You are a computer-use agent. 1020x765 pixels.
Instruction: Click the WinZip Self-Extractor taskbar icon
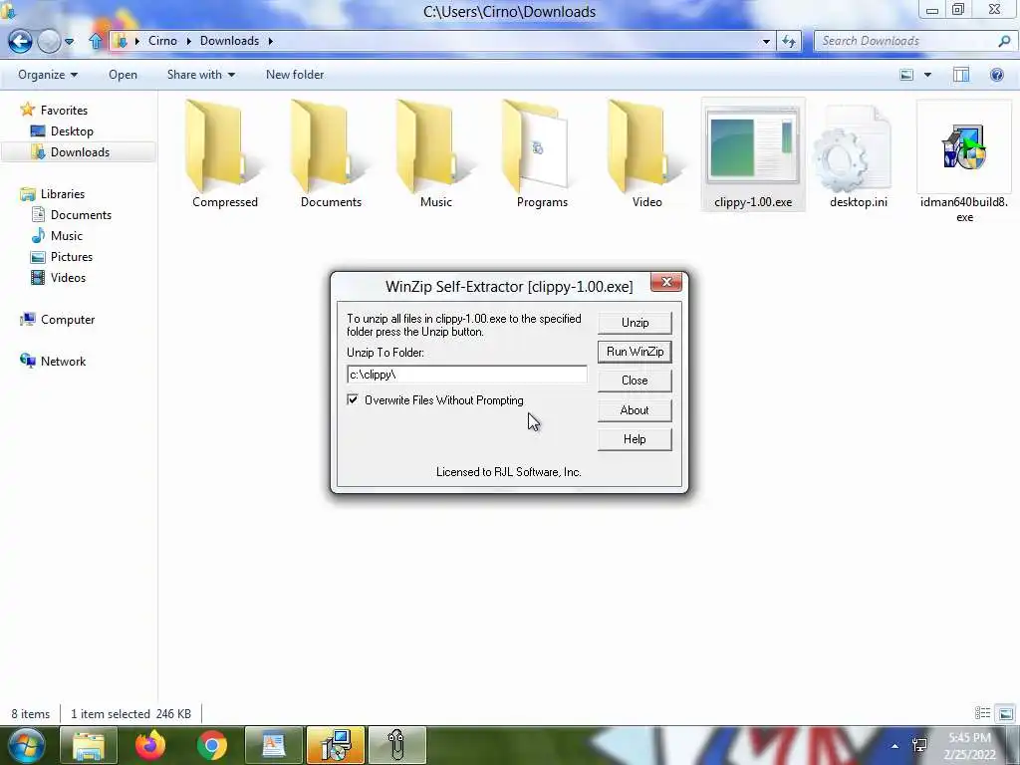(336, 745)
